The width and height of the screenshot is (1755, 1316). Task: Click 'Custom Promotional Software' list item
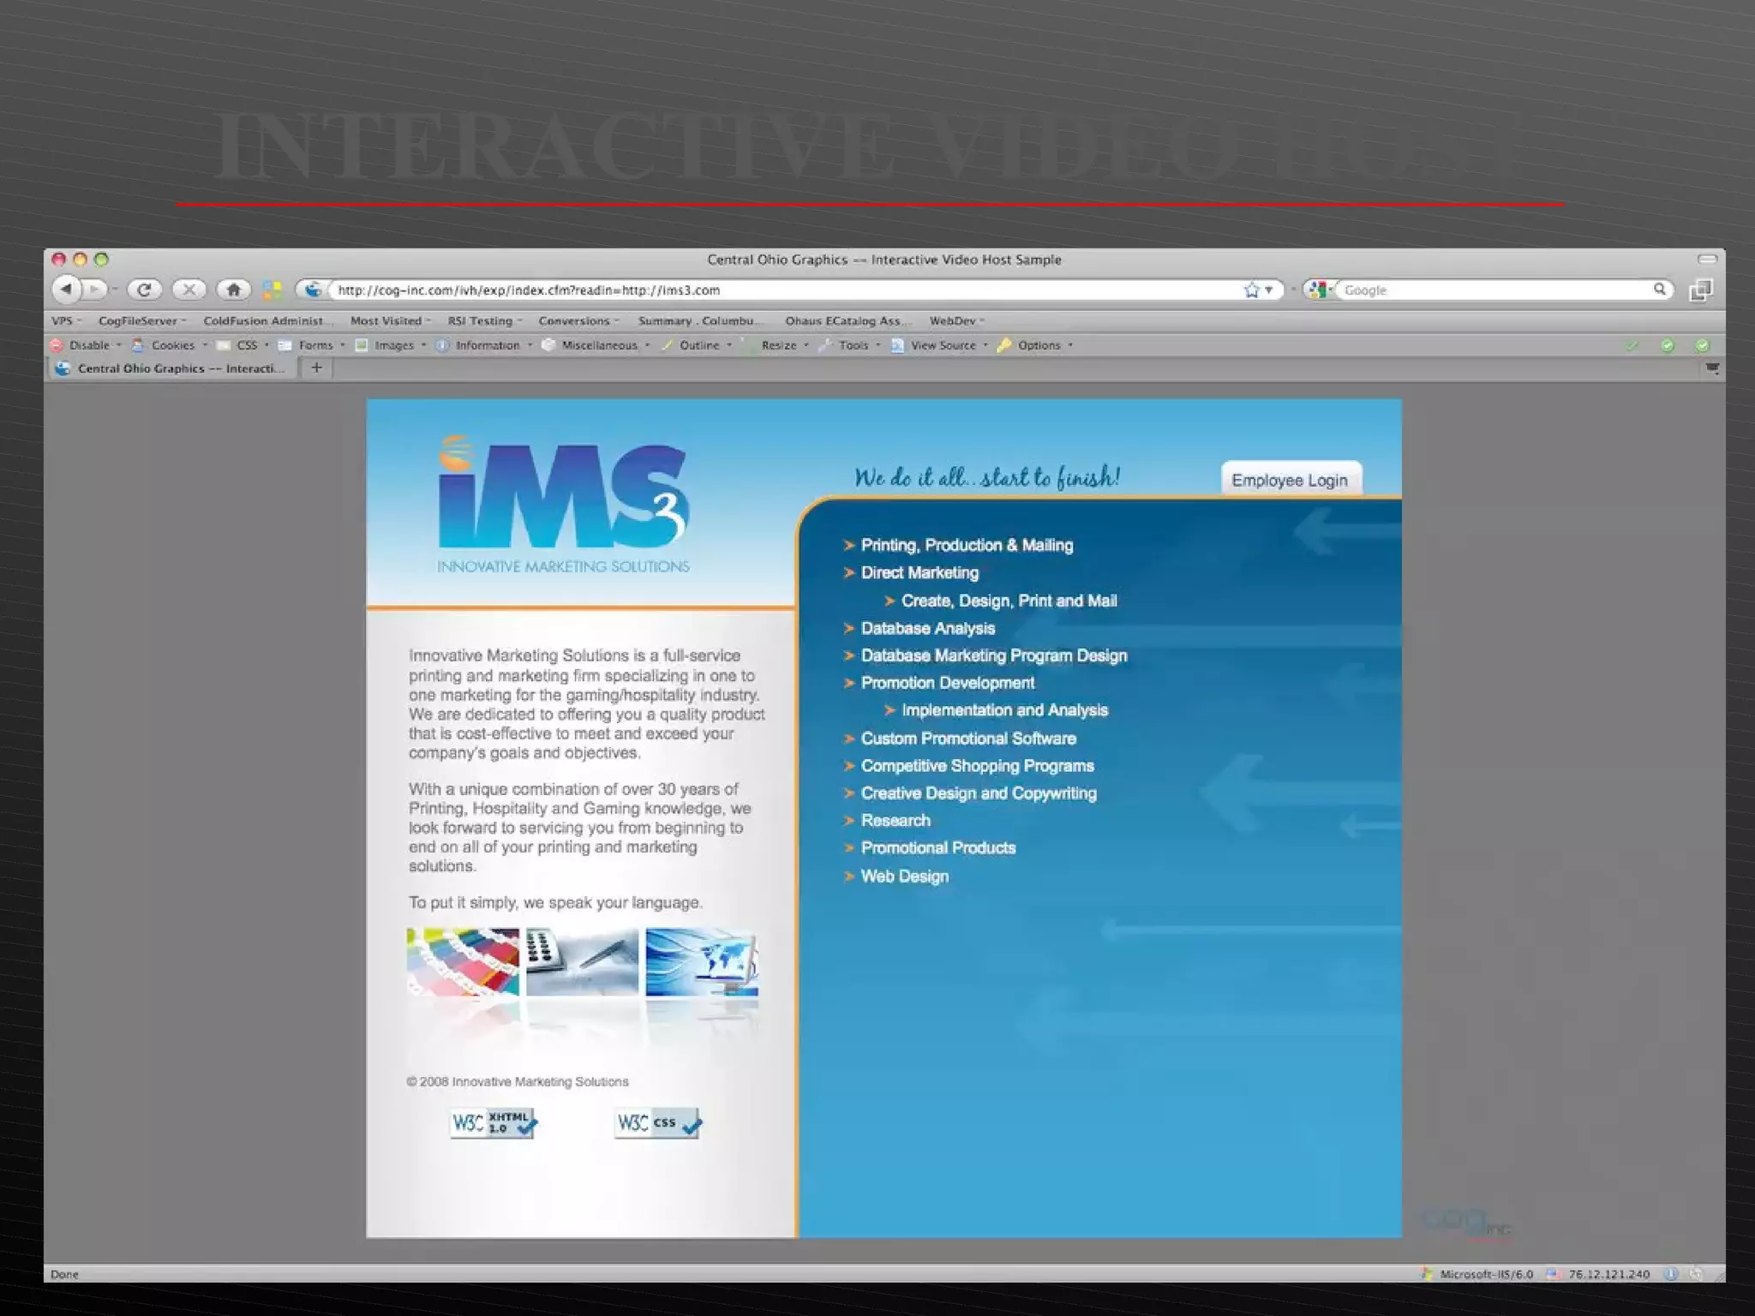click(968, 738)
